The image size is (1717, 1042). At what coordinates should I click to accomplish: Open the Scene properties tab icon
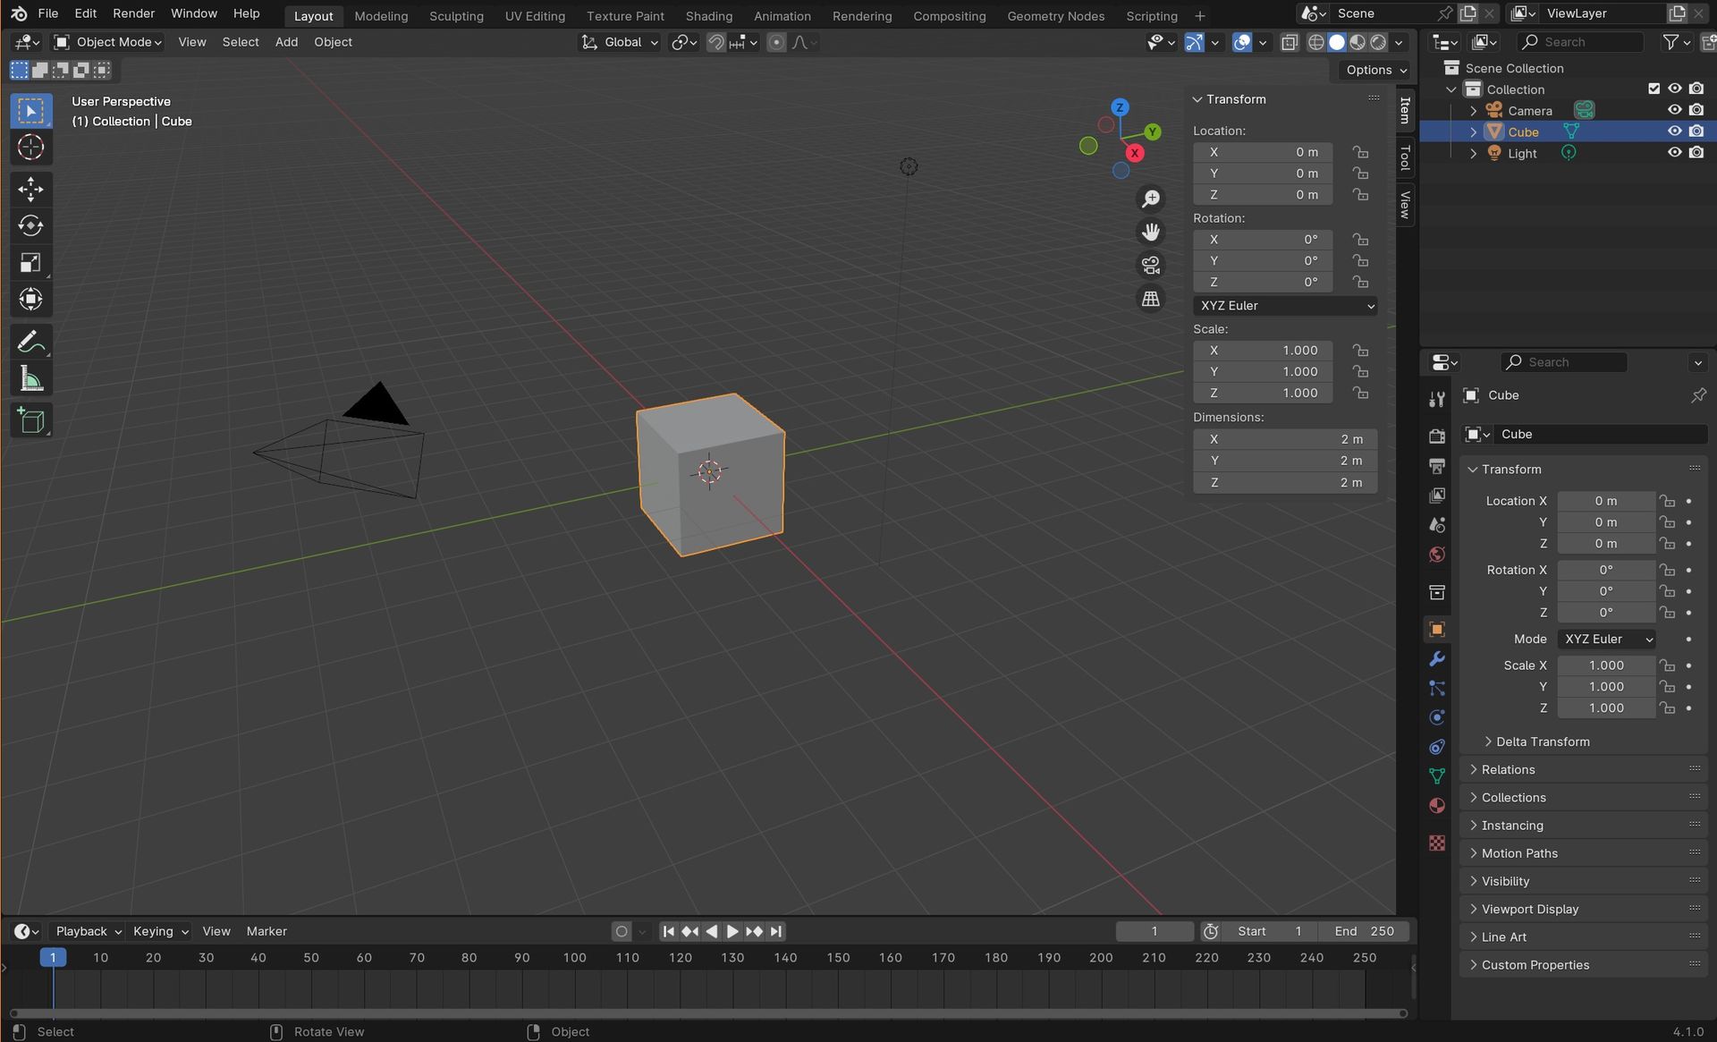[x=1437, y=525]
